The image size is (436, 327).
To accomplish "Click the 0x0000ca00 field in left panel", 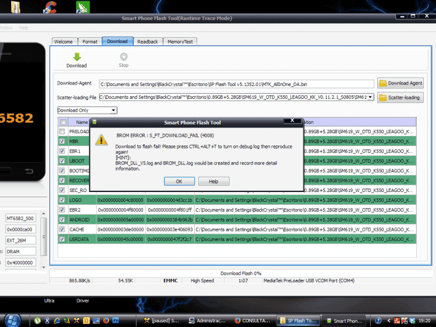I will [20, 230].
